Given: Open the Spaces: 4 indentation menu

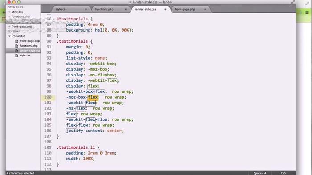Looking at the screenshot, I should (260, 173).
